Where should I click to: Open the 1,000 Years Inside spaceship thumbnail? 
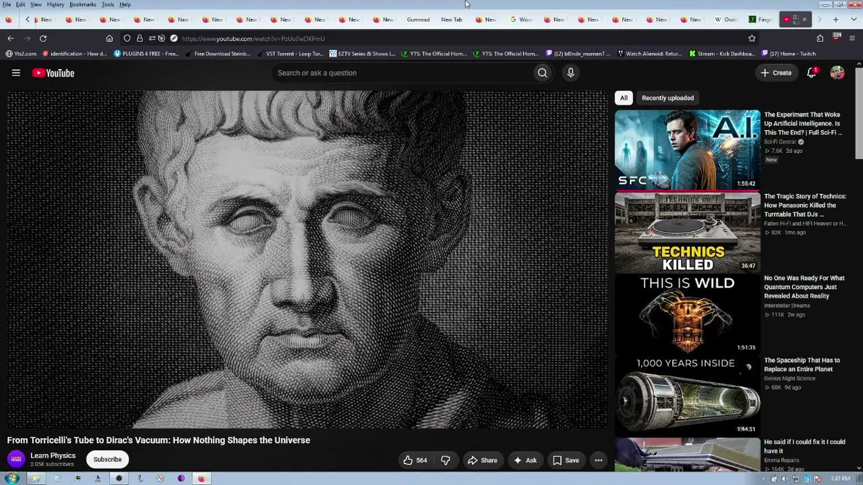pyautogui.click(x=687, y=396)
